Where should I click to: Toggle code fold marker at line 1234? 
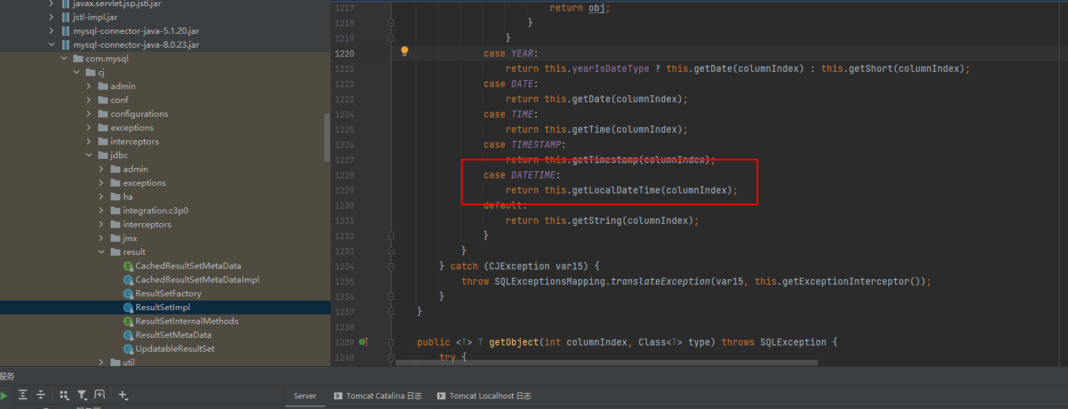391,266
